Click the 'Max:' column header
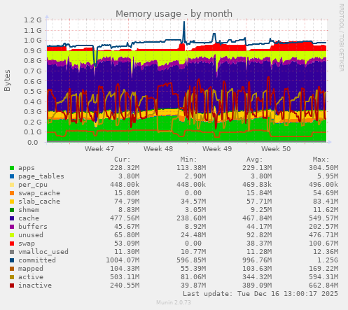The image size is (348, 310). pyautogui.click(x=321, y=160)
